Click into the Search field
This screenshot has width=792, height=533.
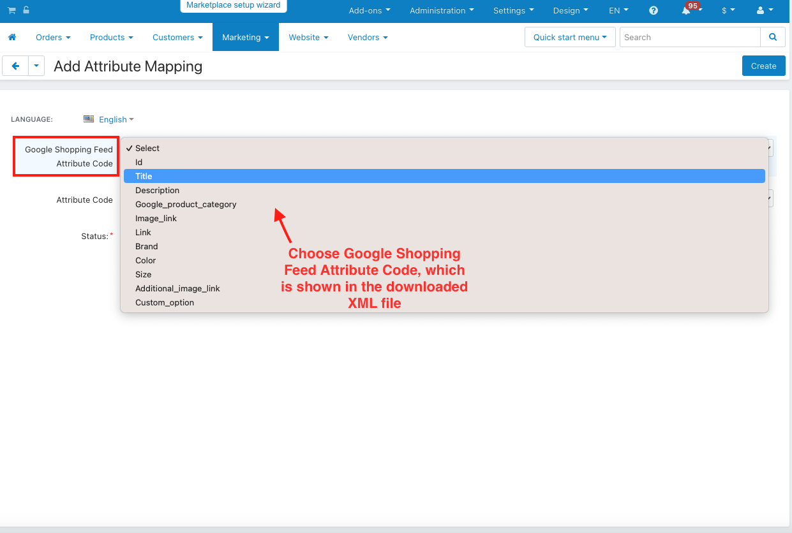(690, 37)
